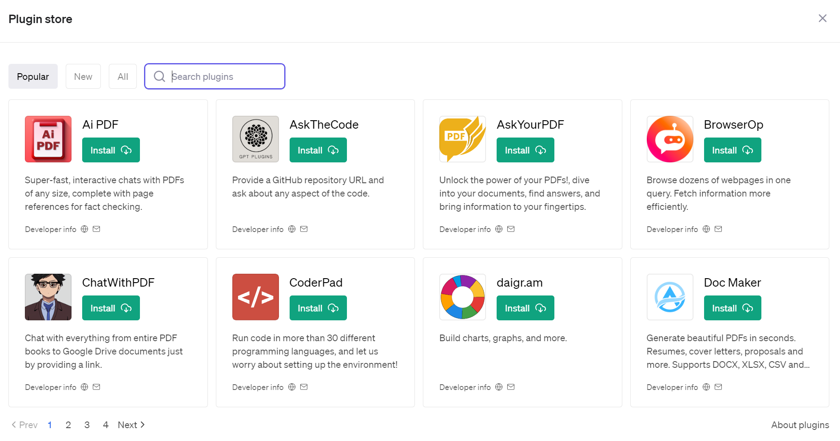The image size is (840, 441).
Task: Open CoderPad developer website globe icon
Action: coord(292,387)
